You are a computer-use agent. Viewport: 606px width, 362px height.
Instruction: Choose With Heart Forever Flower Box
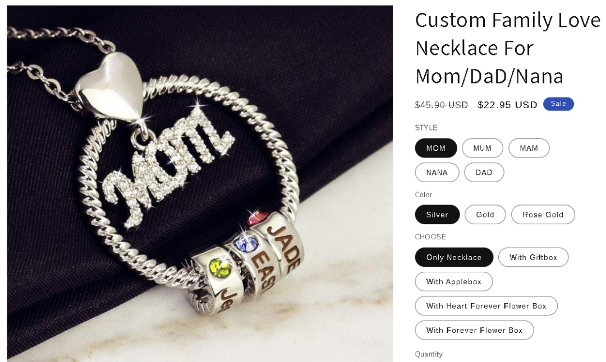(486, 306)
